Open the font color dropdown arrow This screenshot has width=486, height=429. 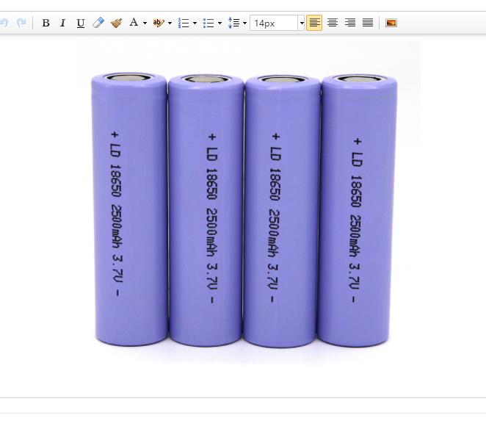tap(145, 23)
